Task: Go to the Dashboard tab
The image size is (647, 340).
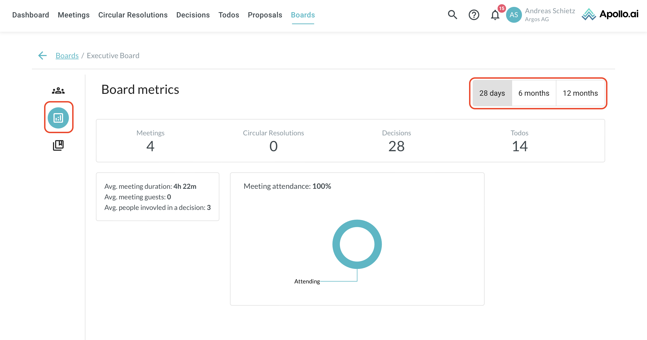Action: tap(30, 15)
